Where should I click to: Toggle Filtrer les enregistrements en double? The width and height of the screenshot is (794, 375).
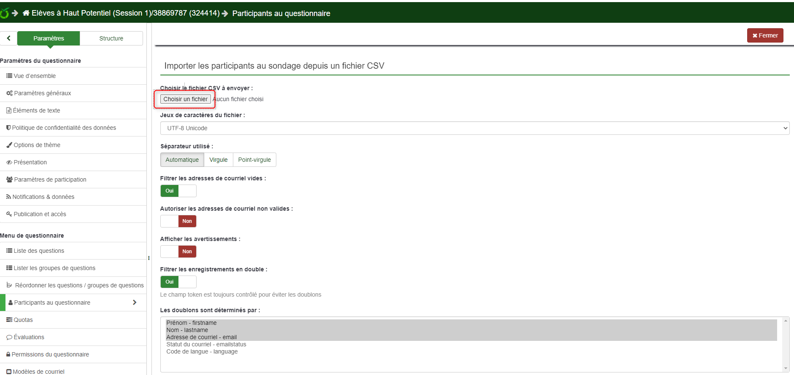(x=178, y=282)
